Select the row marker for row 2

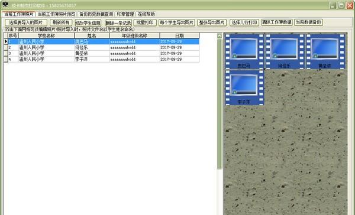coord(6,47)
